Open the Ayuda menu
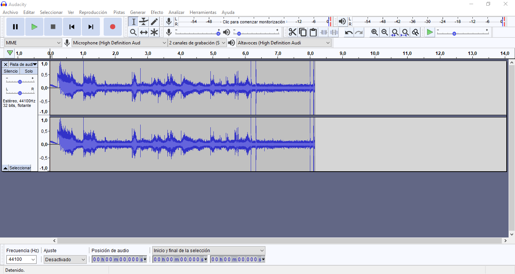515x274 pixels. pyautogui.click(x=228, y=12)
